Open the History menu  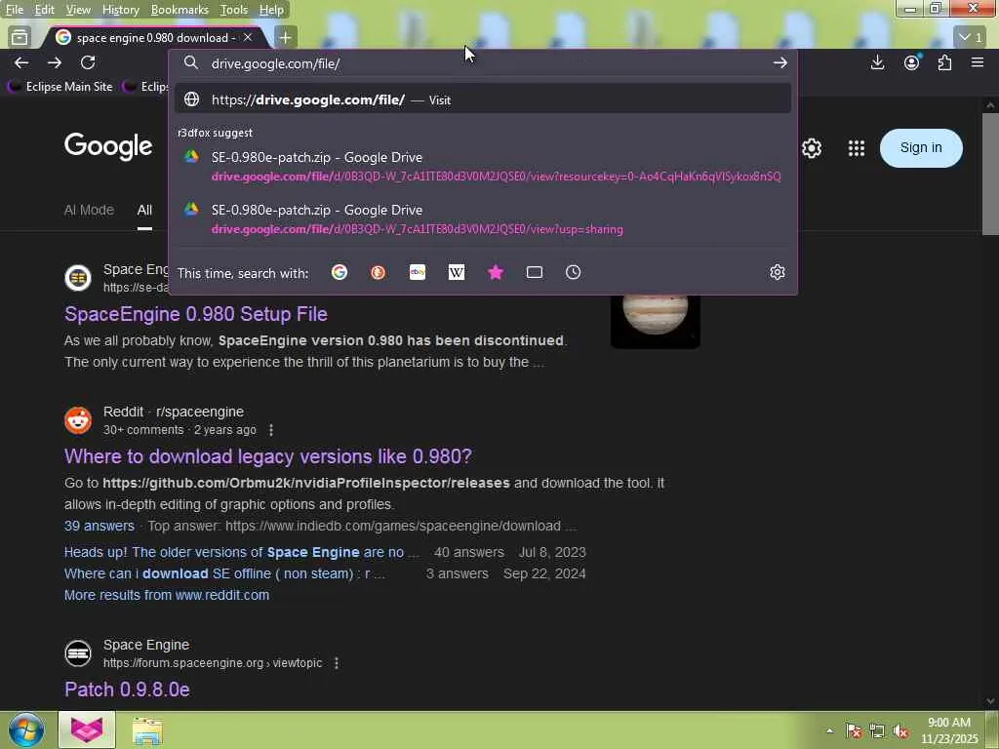[120, 10]
